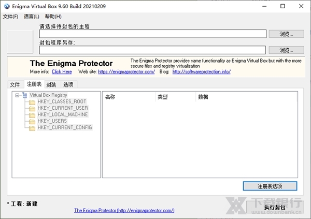Click The Enigma Protector banner title

pos(71,63)
